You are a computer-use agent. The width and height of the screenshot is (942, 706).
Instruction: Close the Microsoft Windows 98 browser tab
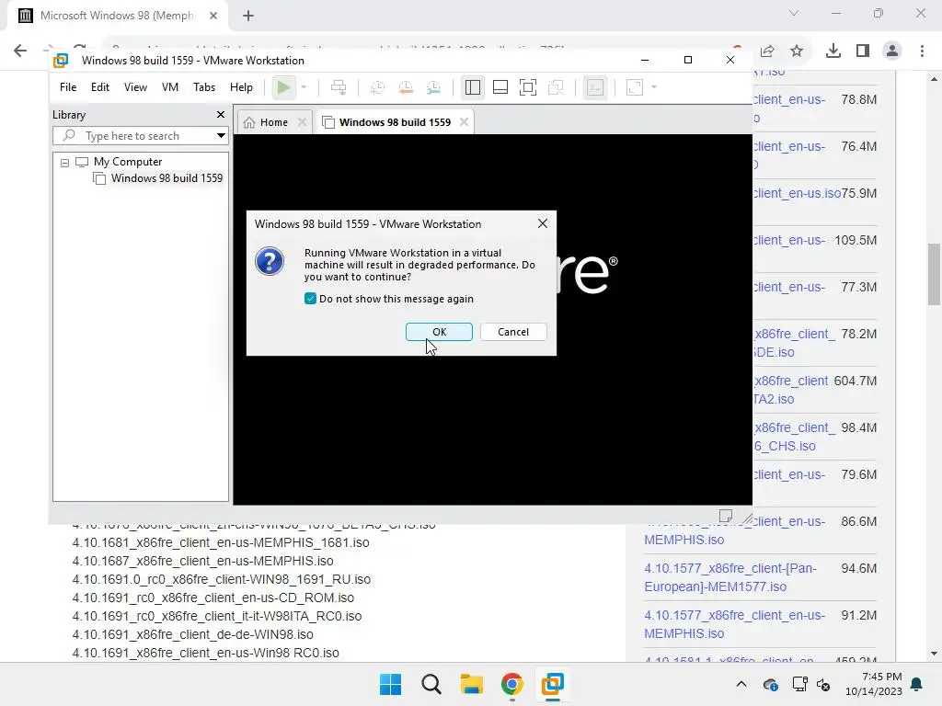pos(213,16)
